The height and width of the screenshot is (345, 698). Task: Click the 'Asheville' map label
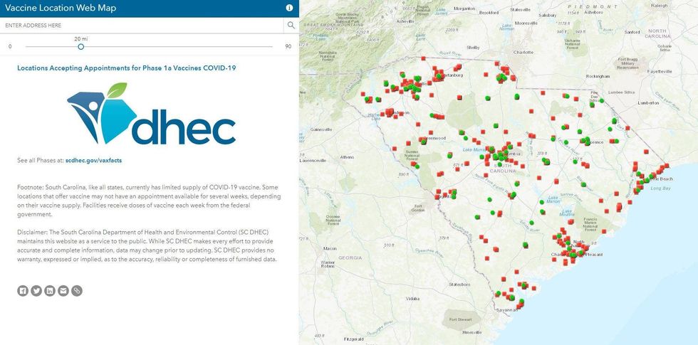point(405,21)
